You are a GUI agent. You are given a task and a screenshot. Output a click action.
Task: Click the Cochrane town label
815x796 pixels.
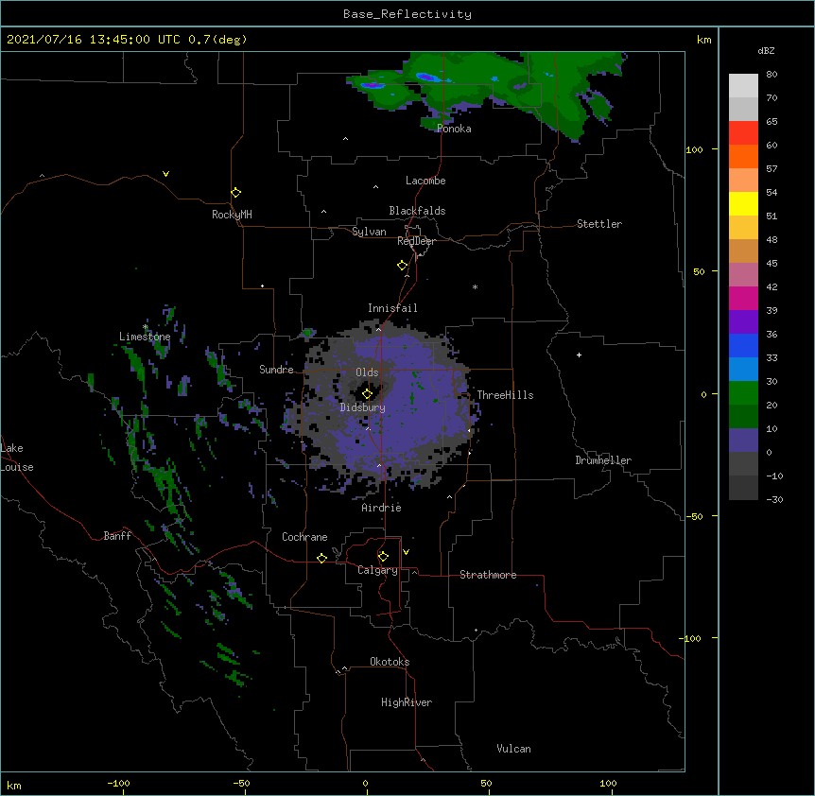point(304,537)
